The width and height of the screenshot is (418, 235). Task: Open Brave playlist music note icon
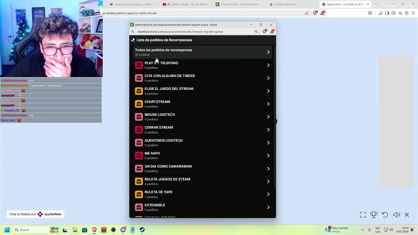tap(380, 13)
